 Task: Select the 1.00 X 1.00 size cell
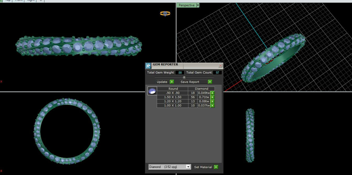(x=172, y=105)
